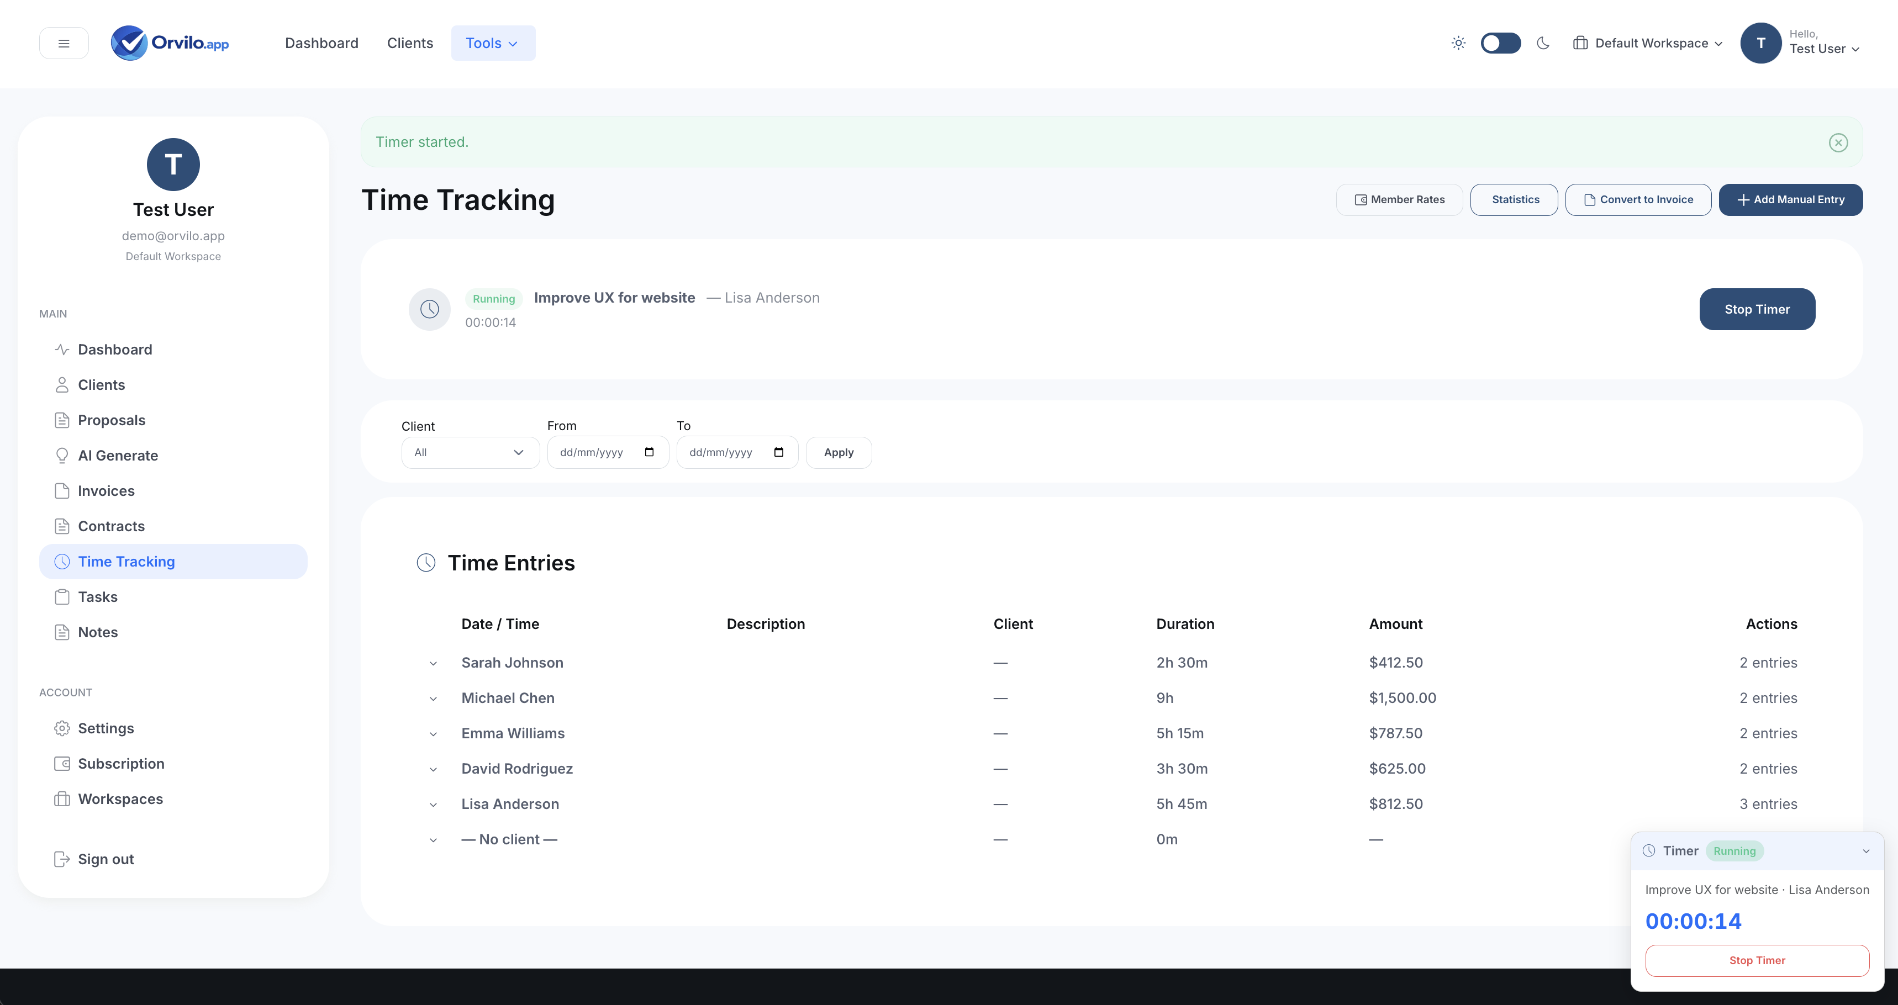Open Notes from the sidebar

coord(98,632)
